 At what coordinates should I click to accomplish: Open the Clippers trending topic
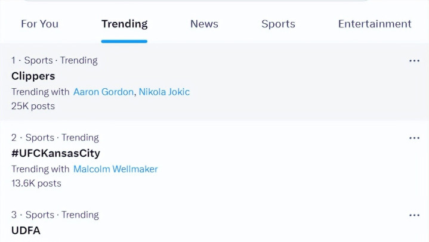pos(33,76)
